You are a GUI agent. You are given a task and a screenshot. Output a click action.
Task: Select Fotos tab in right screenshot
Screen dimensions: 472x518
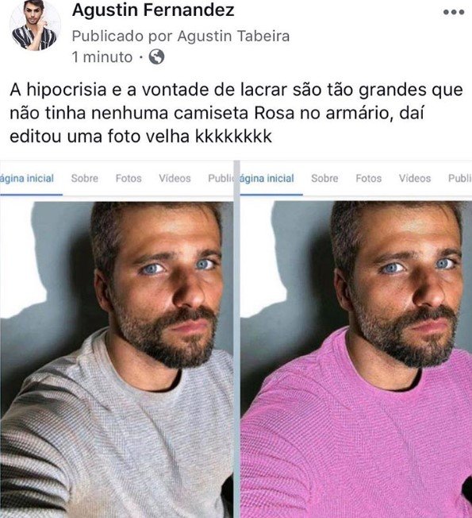pyautogui.click(x=369, y=179)
